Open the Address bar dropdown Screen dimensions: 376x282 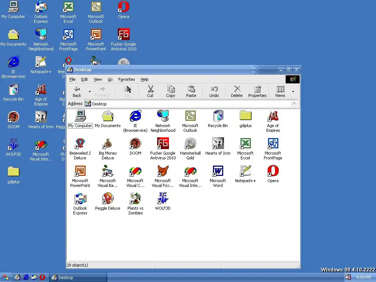pos(294,104)
